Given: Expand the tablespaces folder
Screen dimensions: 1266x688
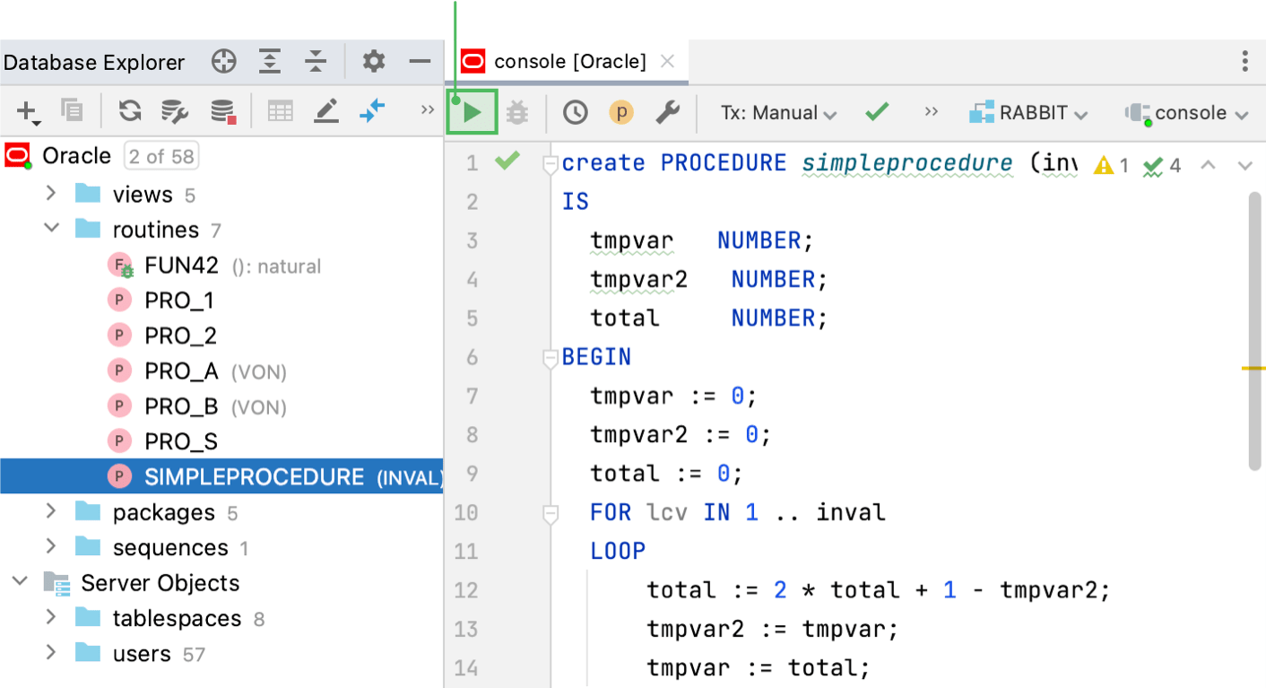Looking at the screenshot, I should 51,616.
